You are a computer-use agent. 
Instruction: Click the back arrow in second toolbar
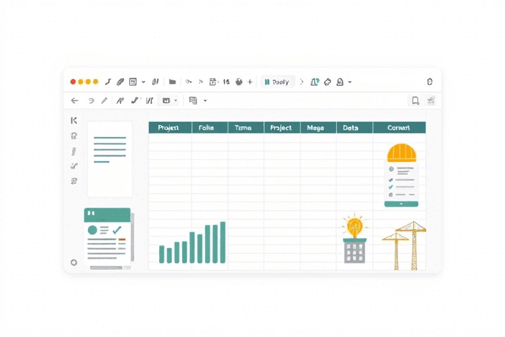[x=74, y=101]
